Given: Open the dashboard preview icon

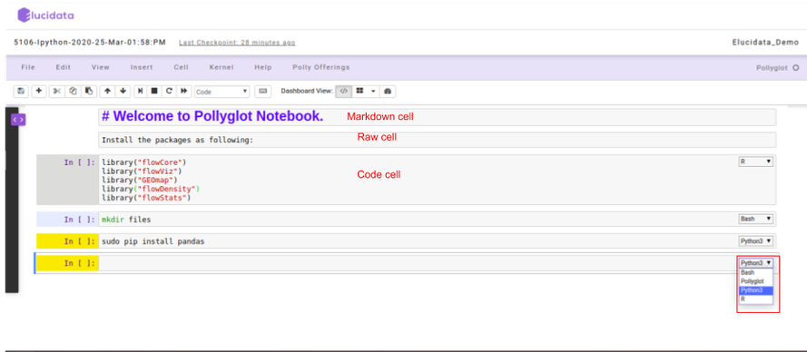Looking at the screenshot, I should (x=388, y=91).
